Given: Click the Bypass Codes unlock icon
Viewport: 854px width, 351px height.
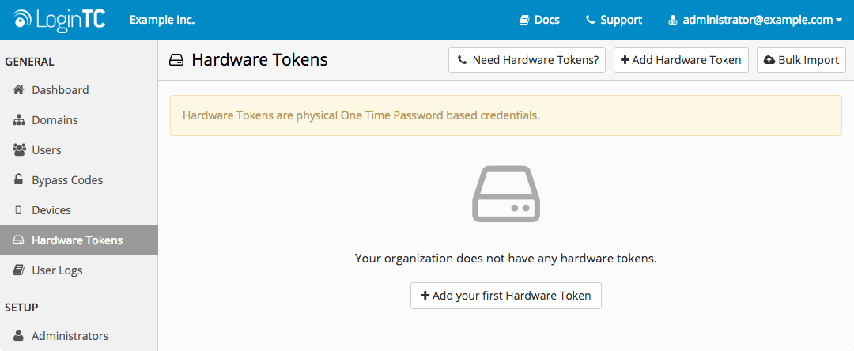Looking at the screenshot, I should 18,179.
